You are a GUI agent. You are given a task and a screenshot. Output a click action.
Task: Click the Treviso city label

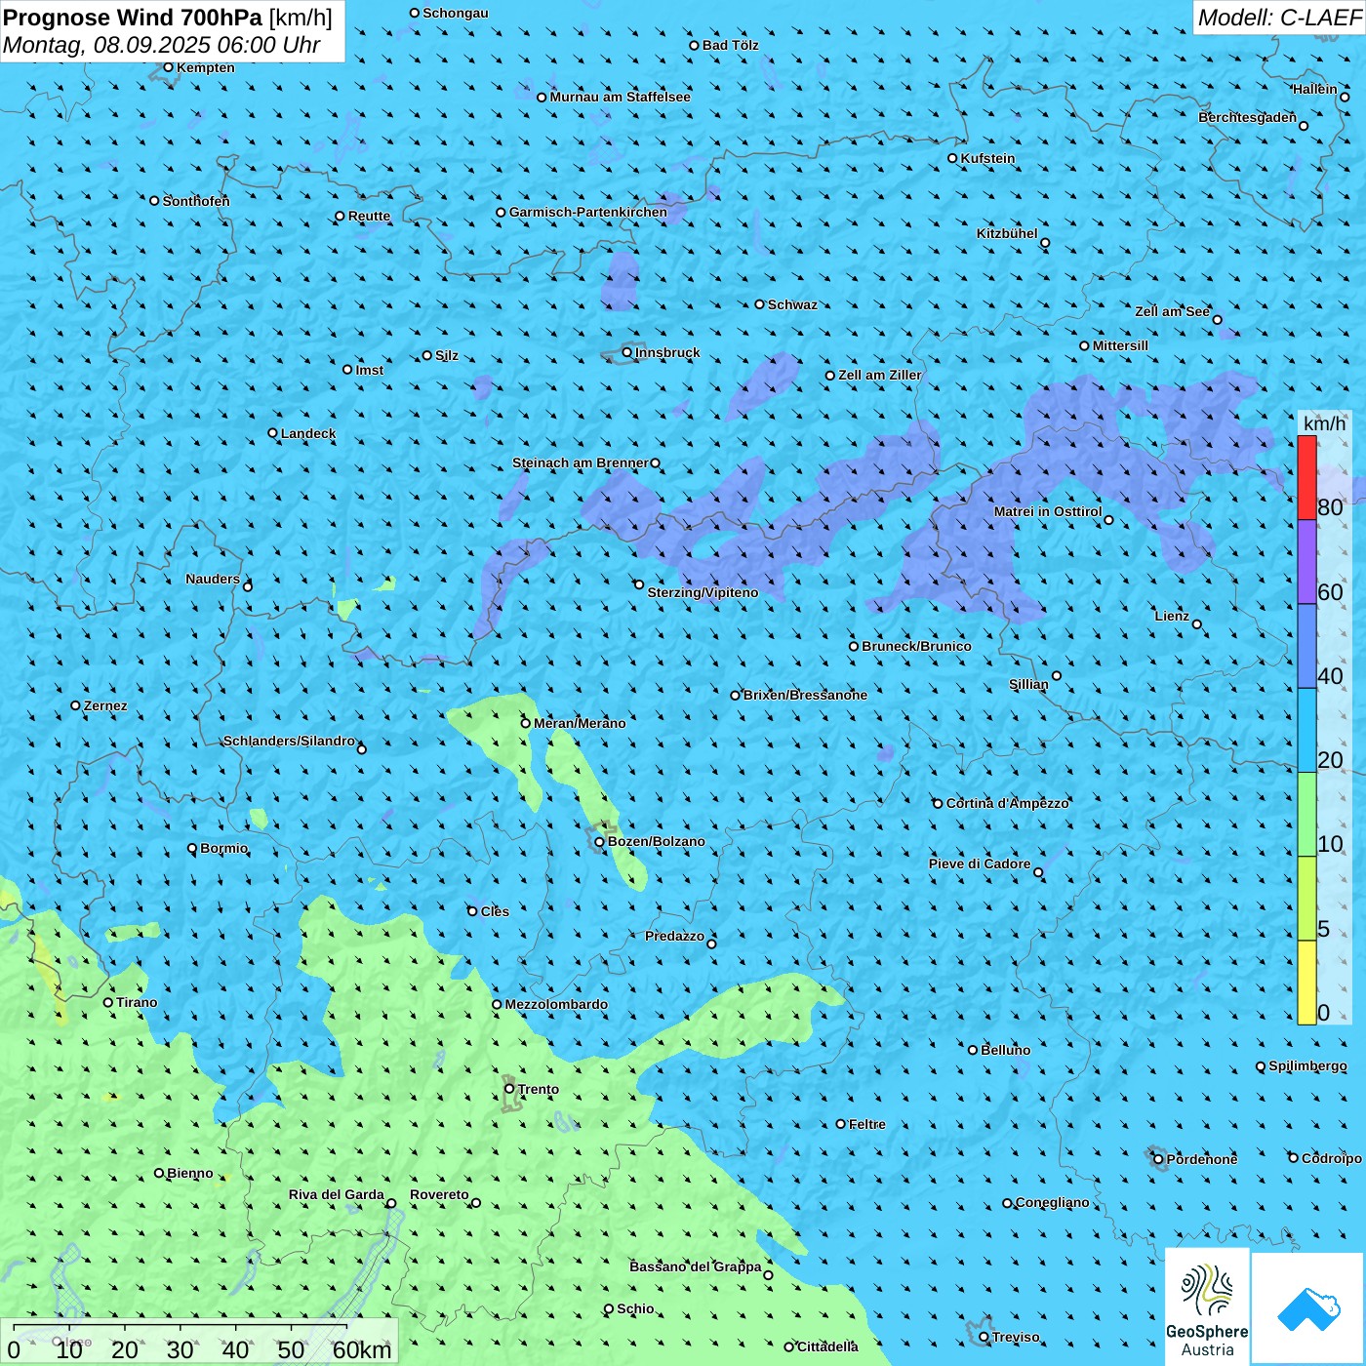(x=1016, y=1337)
